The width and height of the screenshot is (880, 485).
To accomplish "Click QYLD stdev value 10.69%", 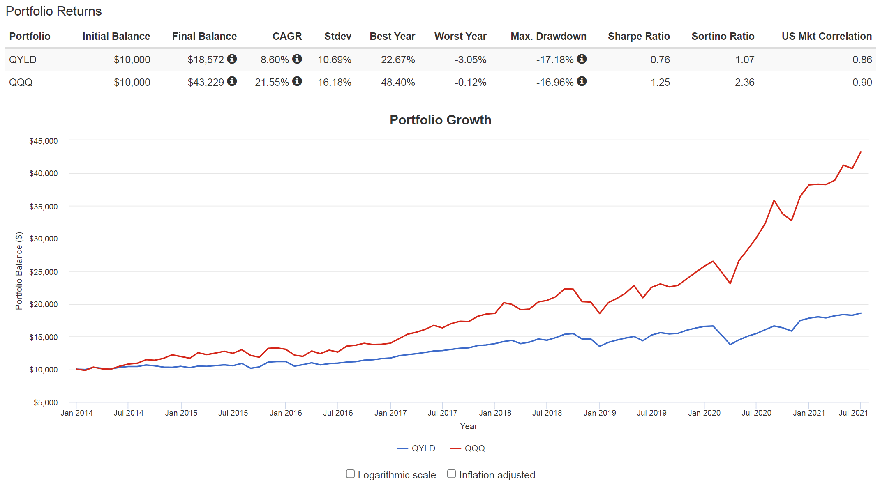I will (x=334, y=60).
